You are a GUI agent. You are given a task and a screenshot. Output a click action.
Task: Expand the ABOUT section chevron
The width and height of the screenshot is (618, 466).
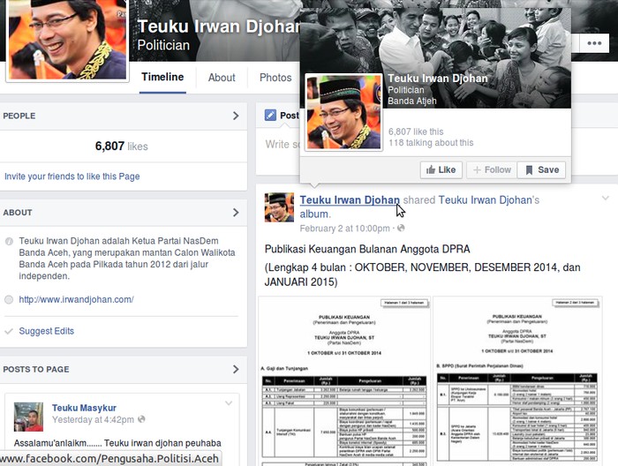[236, 213]
